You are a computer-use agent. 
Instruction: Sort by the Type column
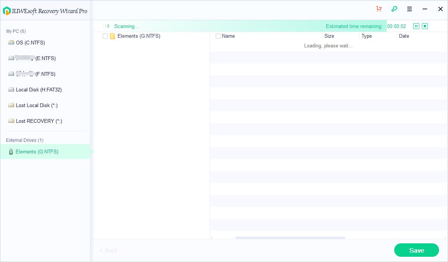pos(367,36)
